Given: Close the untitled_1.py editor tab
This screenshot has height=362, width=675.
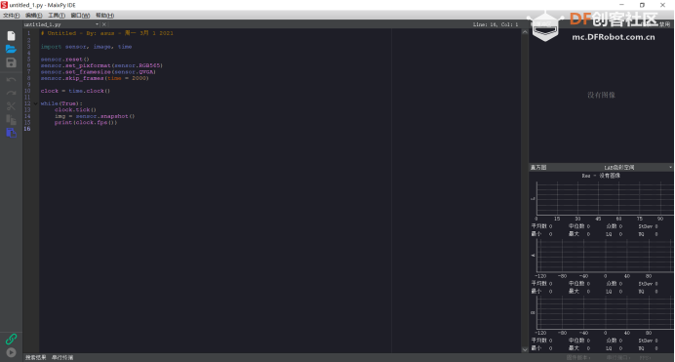Looking at the screenshot, I should pyautogui.click(x=104, y=24).
